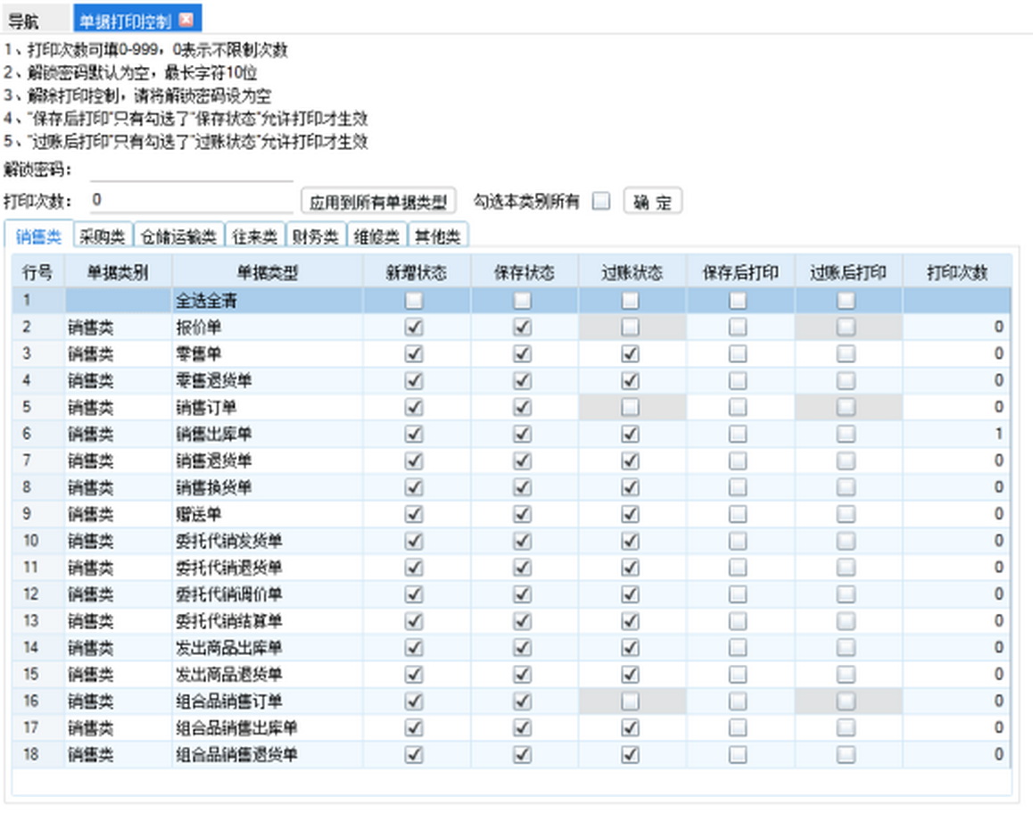Image resolution: width=1033 pixels, height=813 pixels.
Task: Close the 单据打印控制 tab
Action: 186,20
